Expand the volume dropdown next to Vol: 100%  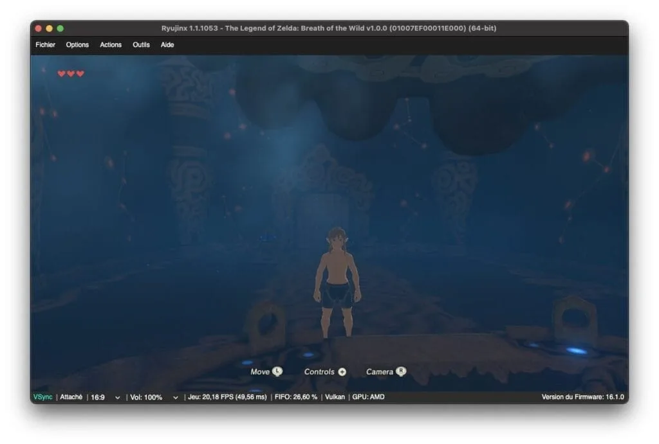(x=174, y=396)
